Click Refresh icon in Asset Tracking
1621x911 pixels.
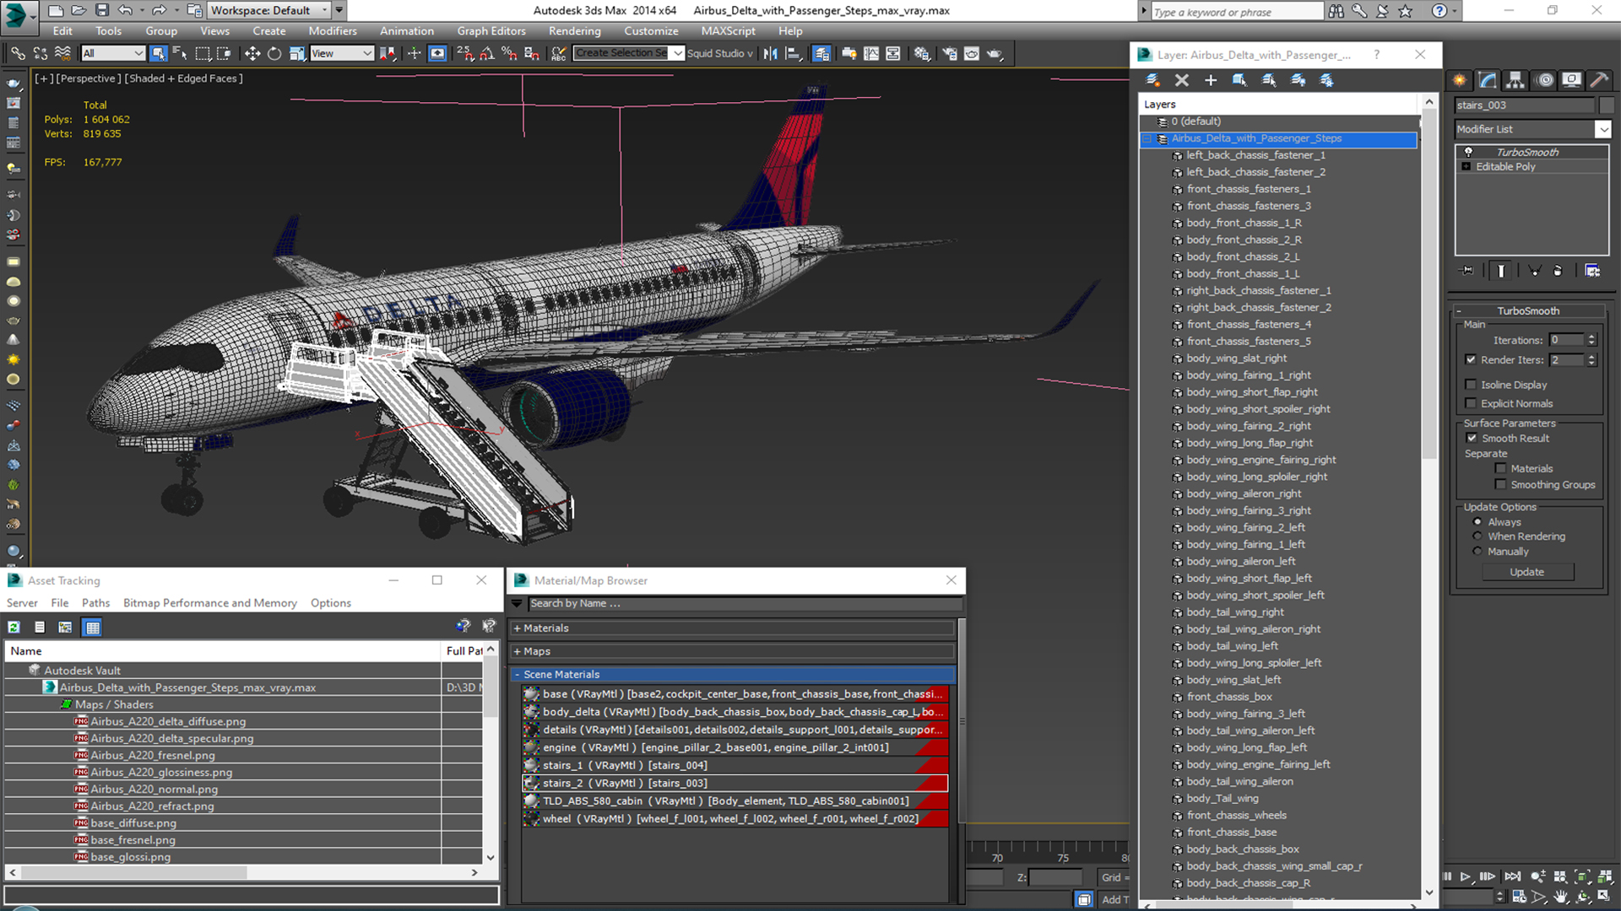click(x=14, y=627)
